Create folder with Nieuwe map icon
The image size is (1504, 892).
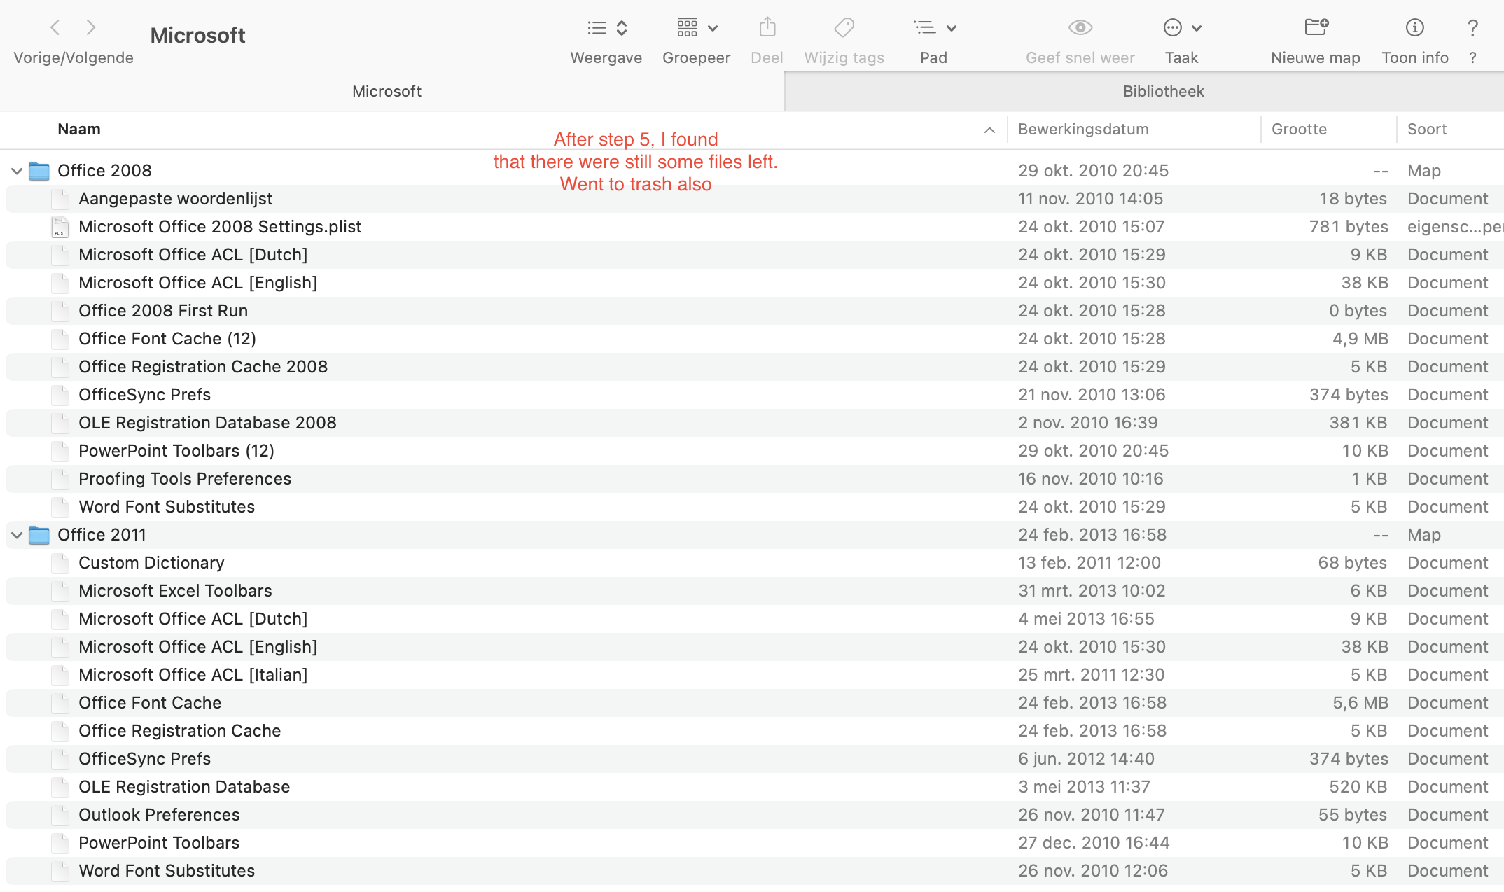click(1315, 28)
